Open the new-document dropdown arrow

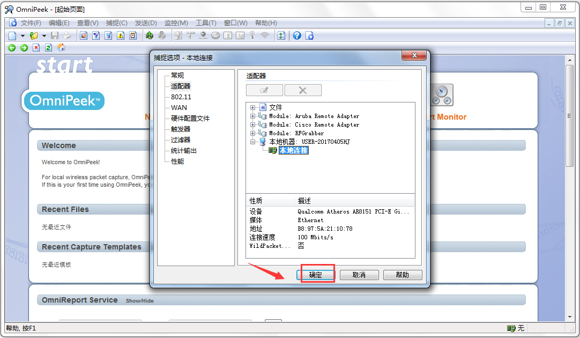pyautogui.click(x=23, y=35)
